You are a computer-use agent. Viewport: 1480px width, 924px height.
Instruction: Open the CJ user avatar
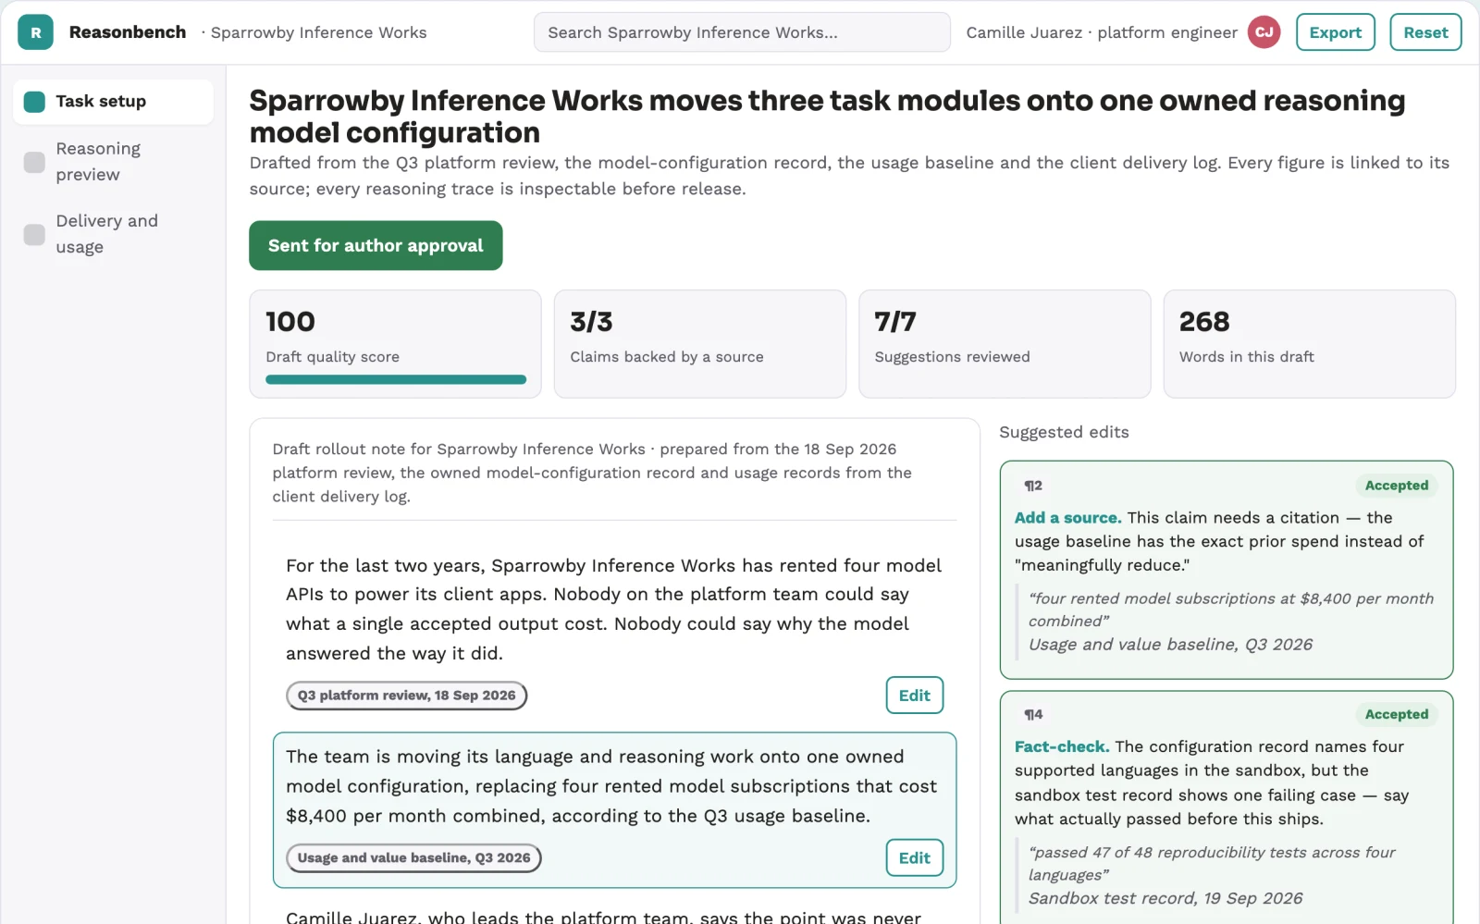(1264, 32)
